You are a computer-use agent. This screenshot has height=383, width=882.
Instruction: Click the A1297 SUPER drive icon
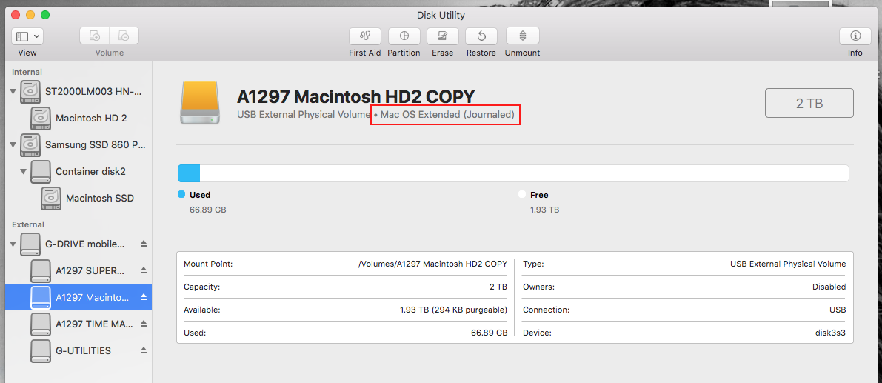(41, 270)
